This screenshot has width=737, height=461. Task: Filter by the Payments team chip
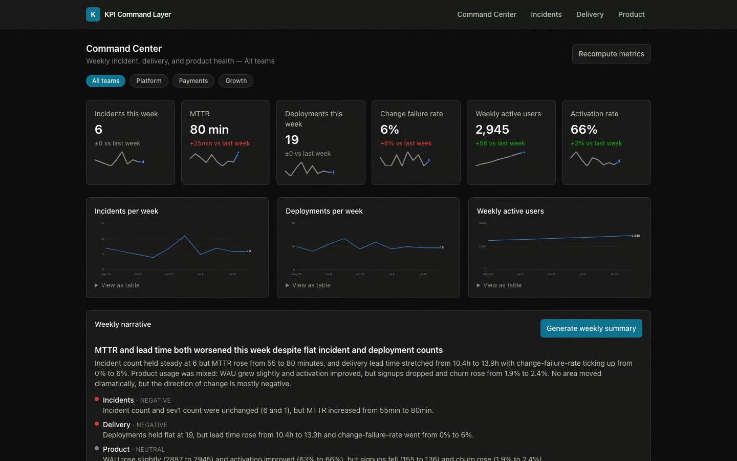[193, 81]
